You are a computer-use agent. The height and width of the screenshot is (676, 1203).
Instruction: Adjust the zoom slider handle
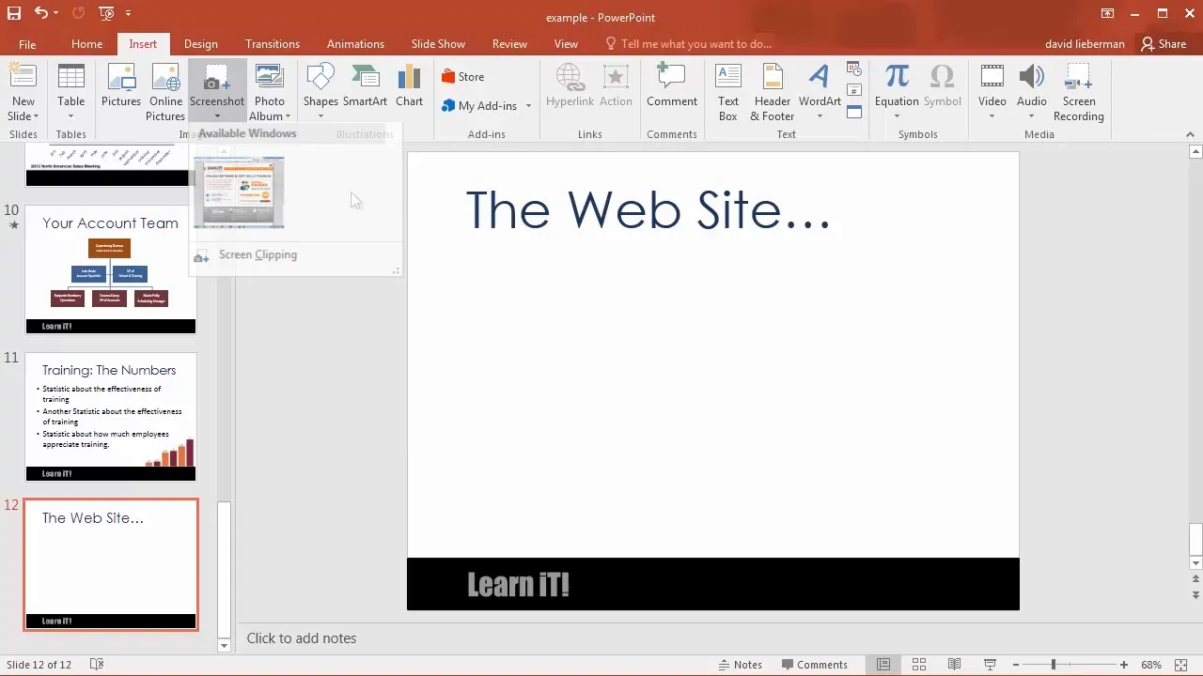(1054, 665)
